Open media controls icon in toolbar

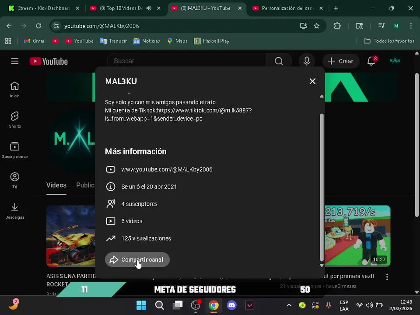(381, 26)
